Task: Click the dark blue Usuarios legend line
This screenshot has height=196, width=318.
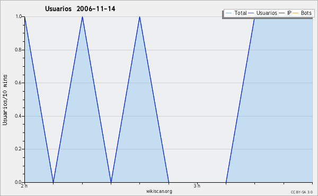Action: [x=251, y=13]
